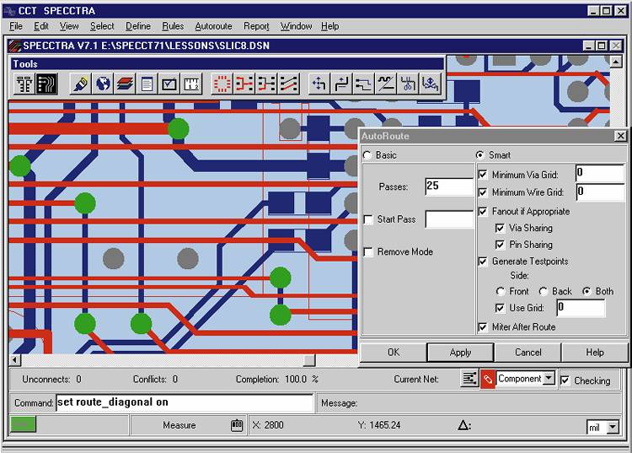
Task: Select the Smart radio button
Action: pyautogui.click(x=479, y=155)
